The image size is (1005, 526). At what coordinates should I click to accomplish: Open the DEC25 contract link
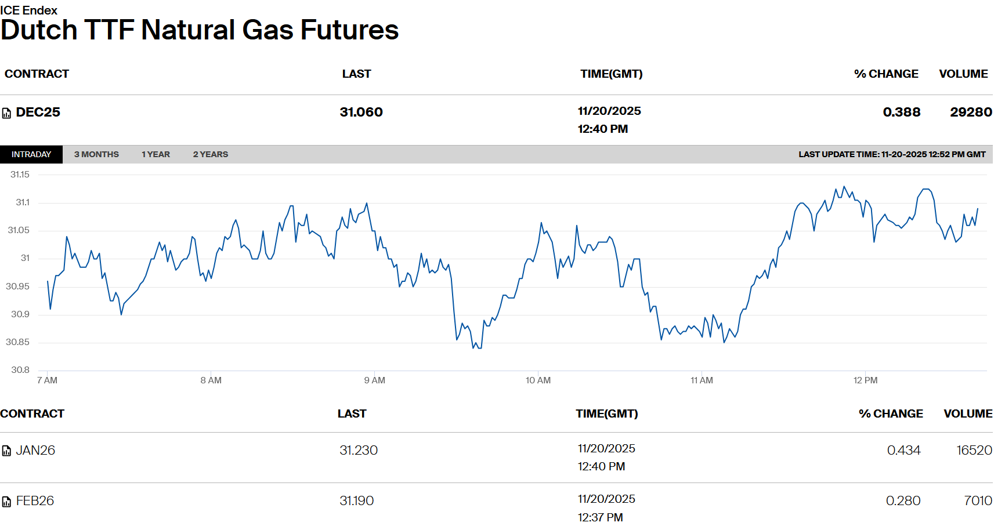(x=38, y=113)
